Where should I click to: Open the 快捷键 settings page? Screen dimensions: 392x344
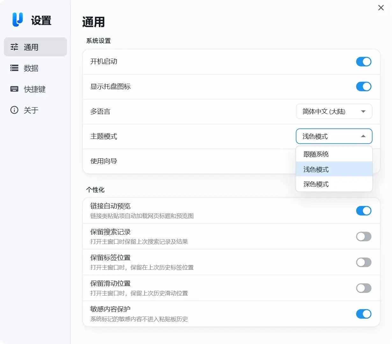[35, 89]
